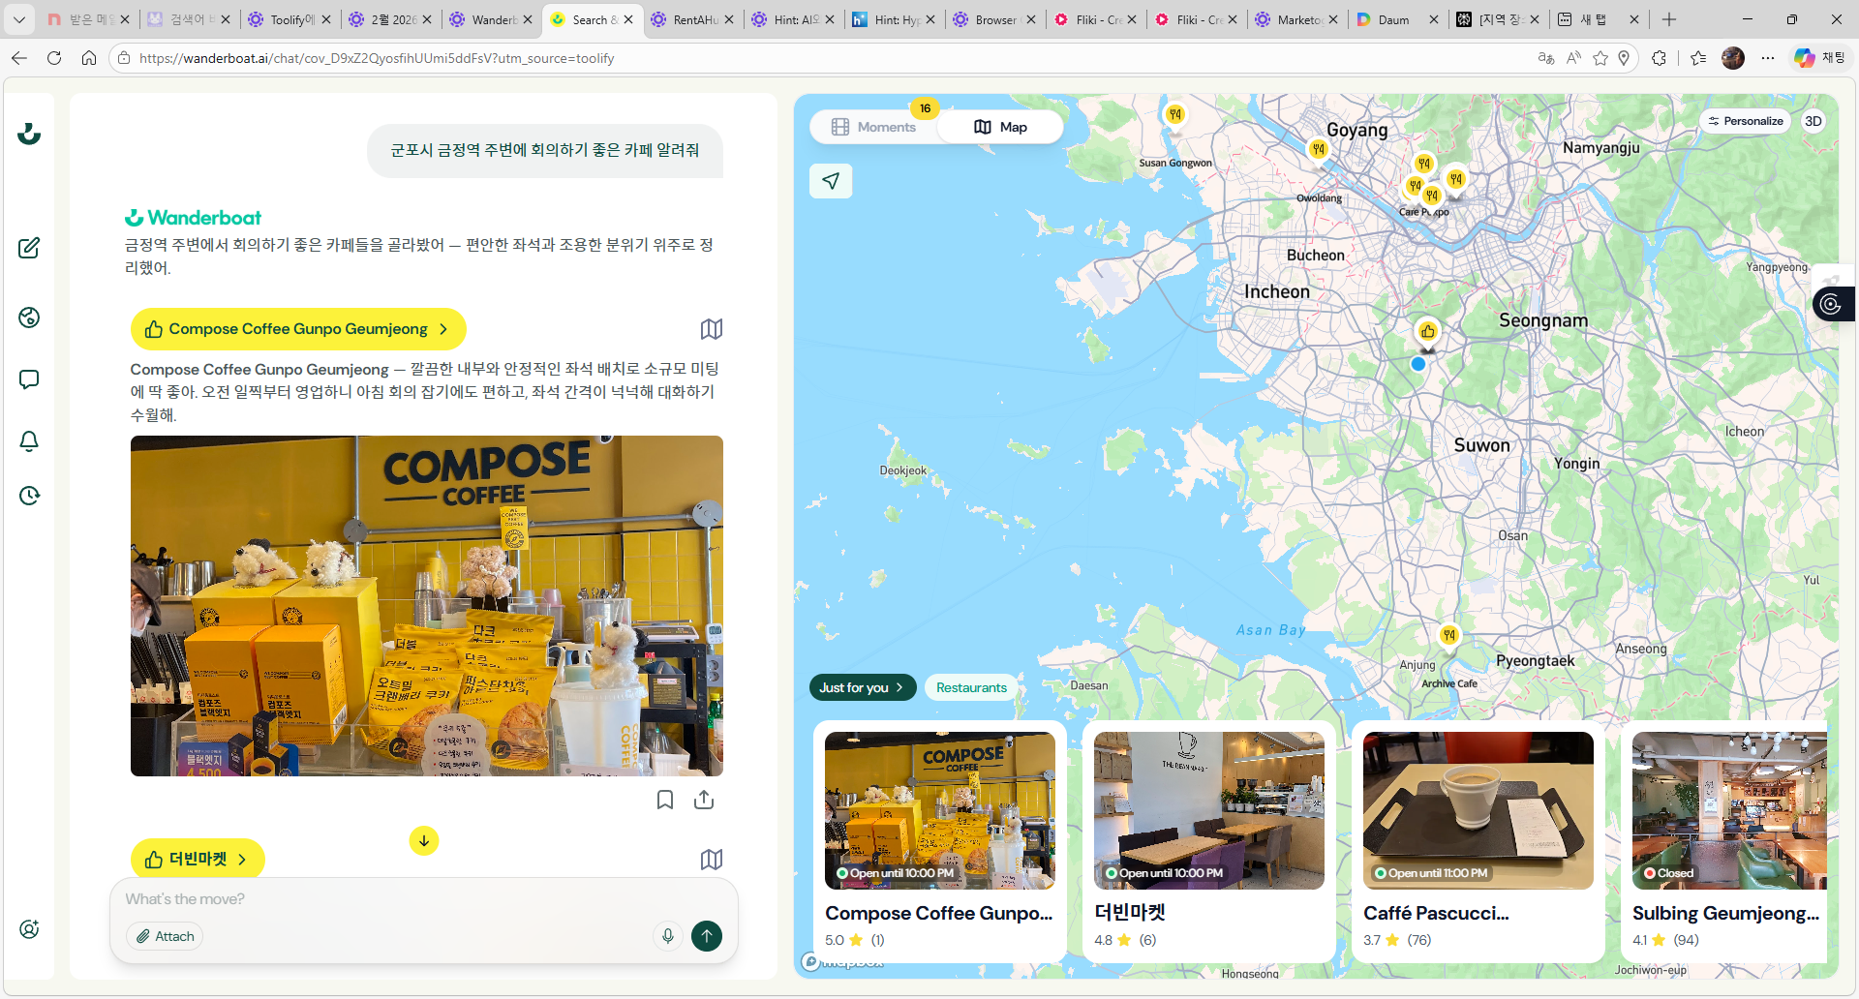
Task: Switch to the Map view
Action: 1000,127
